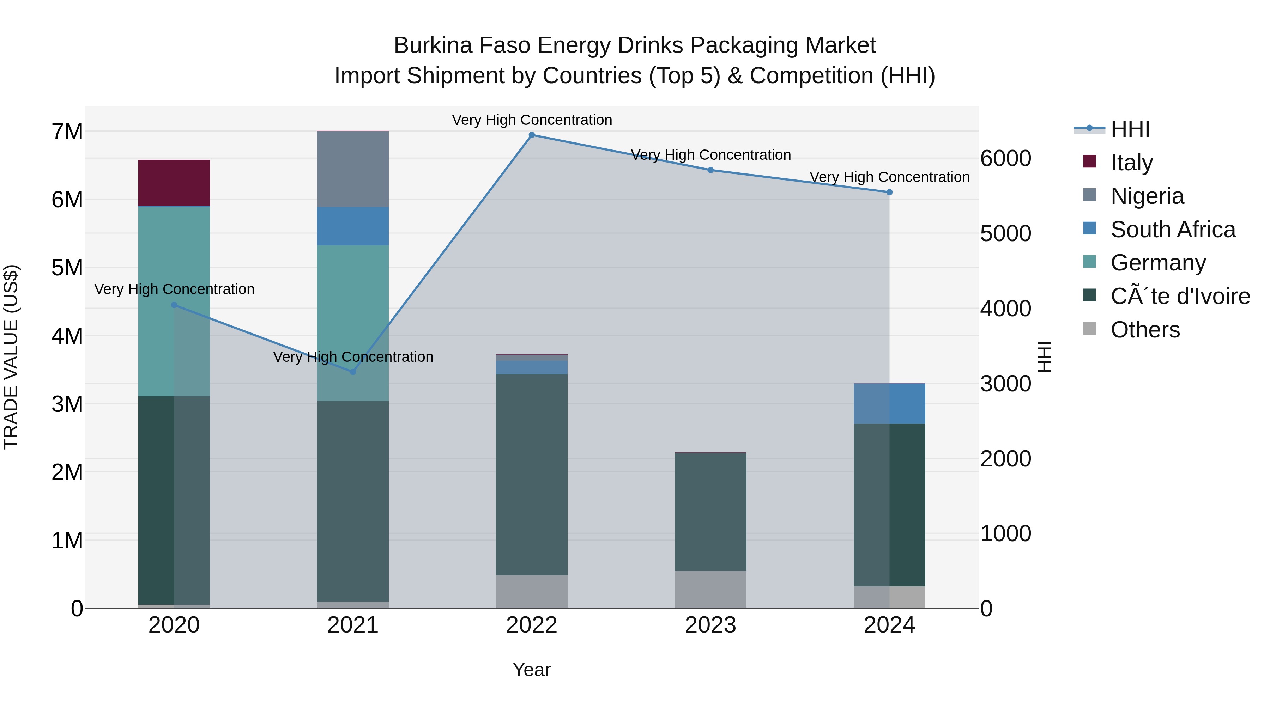This screenshot has width=1270, height=714.
Task: Click the 2020 x-axis label
Action: pos(174,625)
